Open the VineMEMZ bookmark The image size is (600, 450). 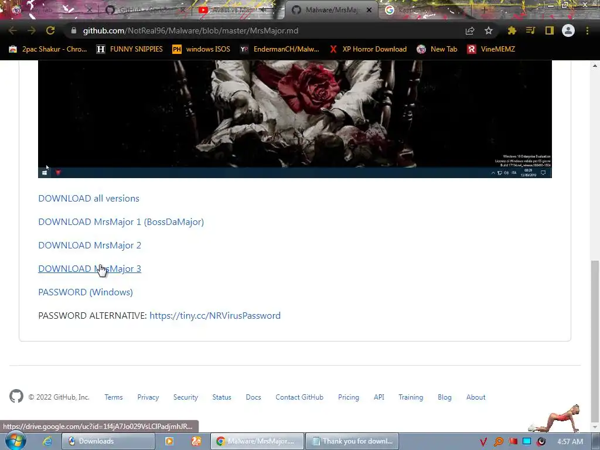click(492, 49)
